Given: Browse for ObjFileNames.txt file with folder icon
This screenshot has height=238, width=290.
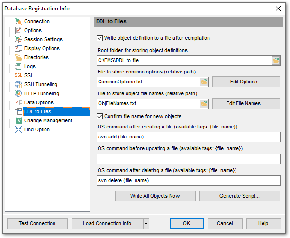Looking at the screenshot, I should [204, 104].
